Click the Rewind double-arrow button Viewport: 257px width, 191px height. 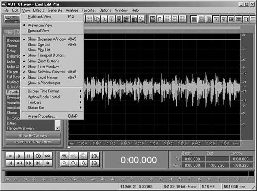20,163
